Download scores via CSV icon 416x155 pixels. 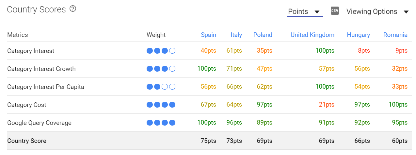click(335, 11)
